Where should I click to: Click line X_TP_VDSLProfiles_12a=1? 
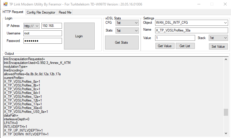[x=23, y=97]
